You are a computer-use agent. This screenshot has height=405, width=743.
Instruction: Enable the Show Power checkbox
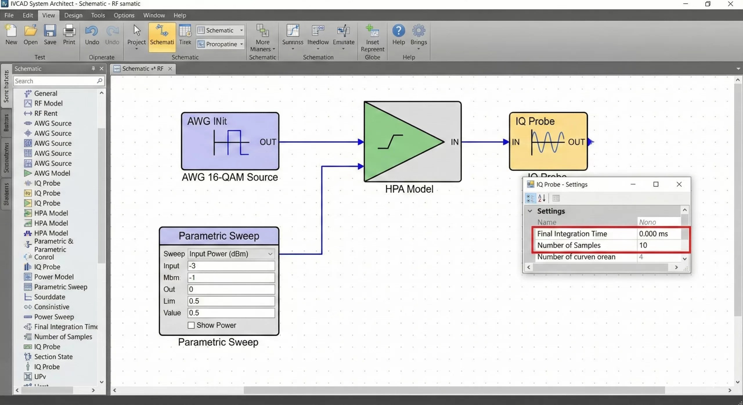[x=191, y=325]
